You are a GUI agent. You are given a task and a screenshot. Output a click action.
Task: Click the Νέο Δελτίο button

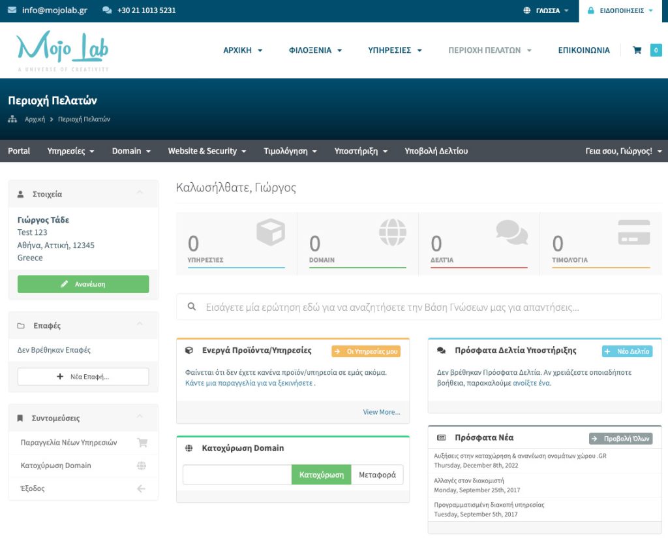click(x=627, y=351)
